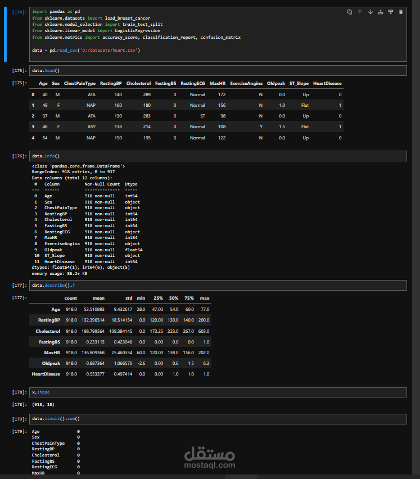Click the Oldpeak min value -2.6

pos(141,364)
